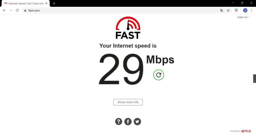Click the green retest refresh icon

point(158,75)
